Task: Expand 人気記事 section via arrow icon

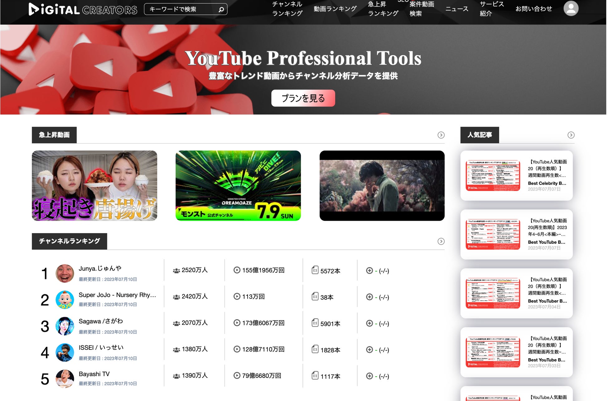Action: [x=571, y=135]
